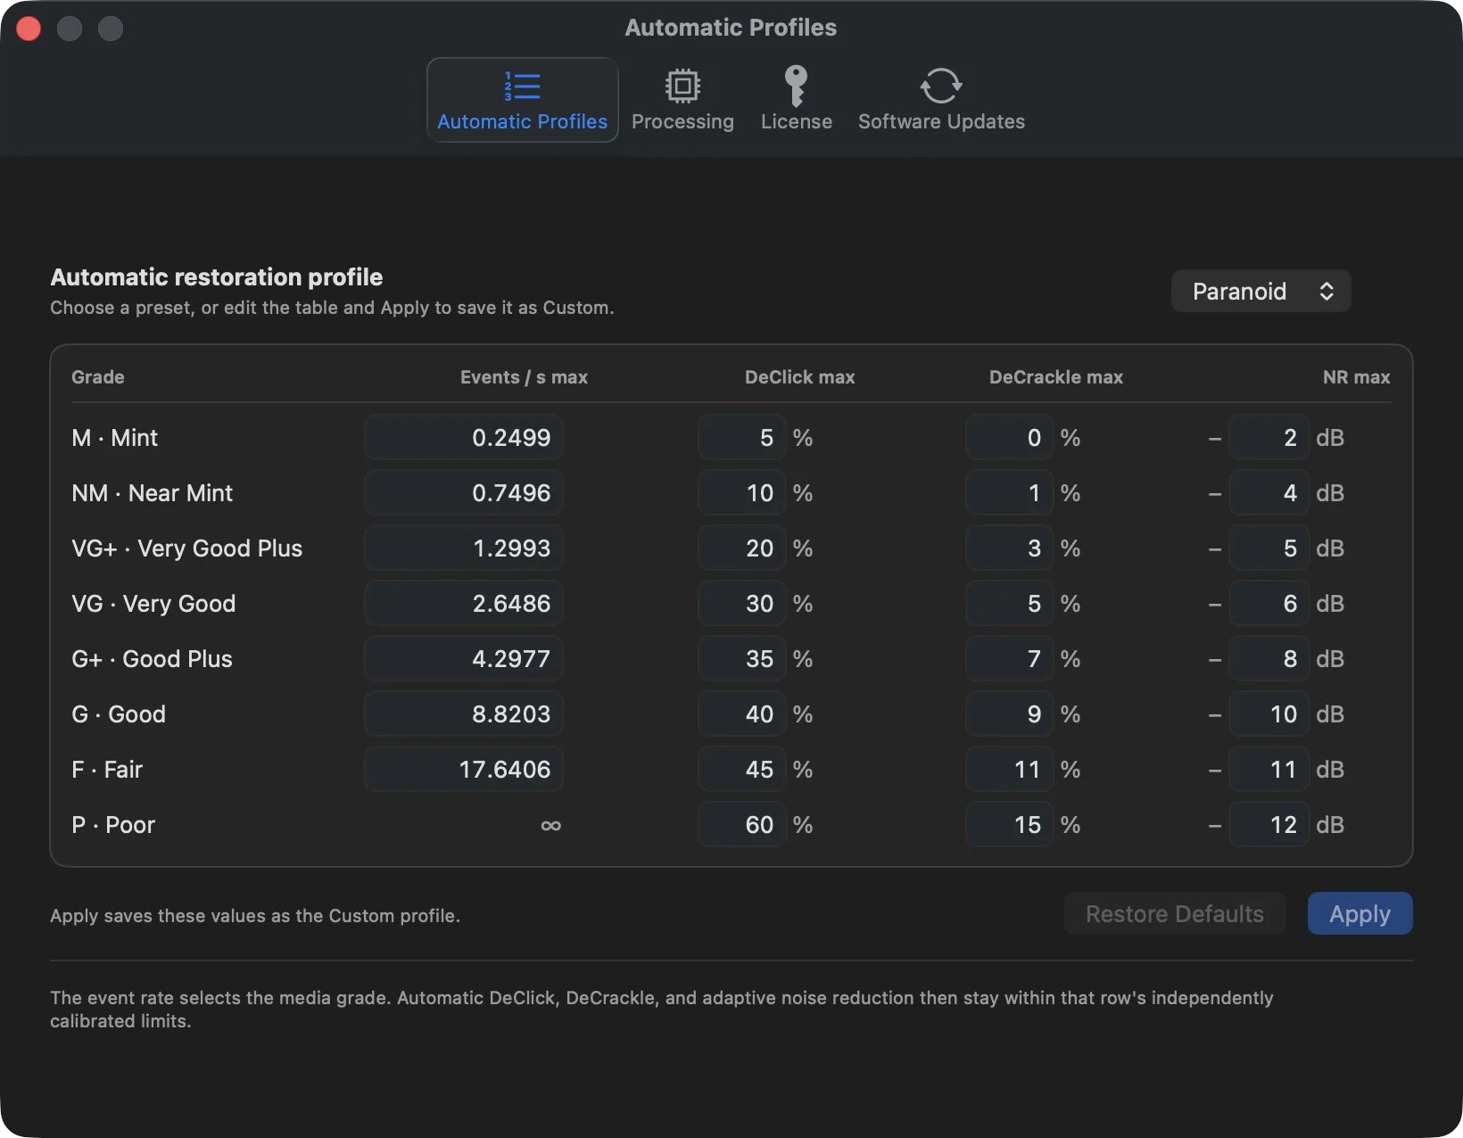Click the Very Good NR max dB field
The height and width of the screenshot is (1138, 1463).
pos(1269,603)
